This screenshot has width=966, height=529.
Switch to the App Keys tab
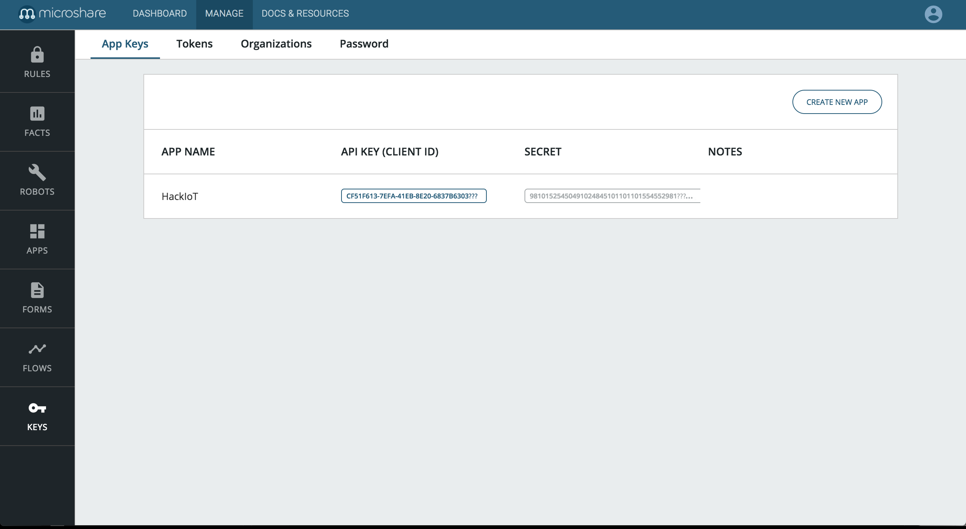pos(125,44)
